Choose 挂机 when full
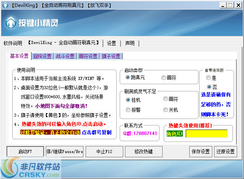 (133, 100)
